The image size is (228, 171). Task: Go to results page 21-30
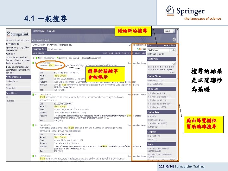124,53
